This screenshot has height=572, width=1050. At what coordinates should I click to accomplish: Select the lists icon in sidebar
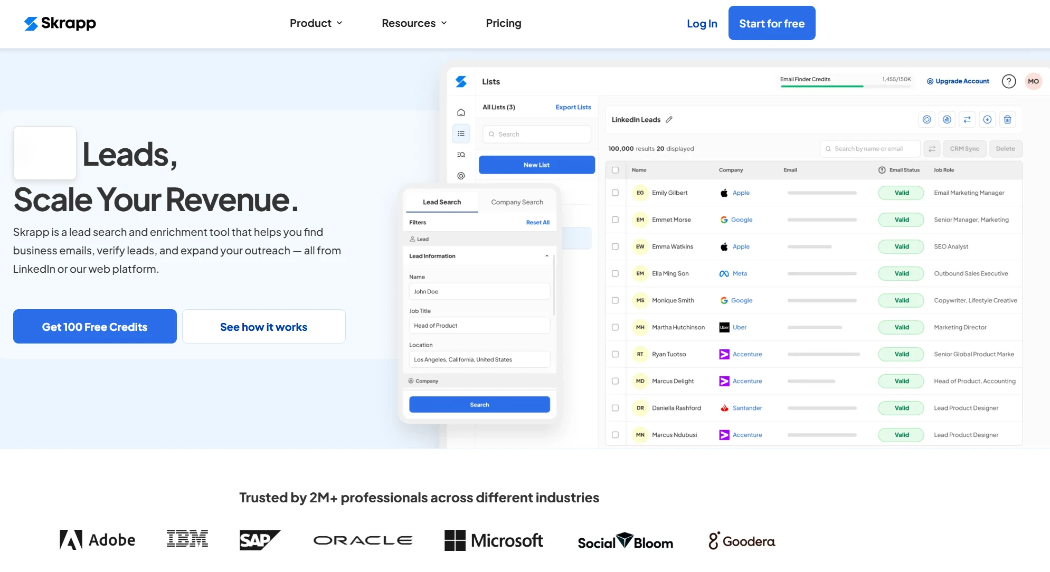[461, 134]
